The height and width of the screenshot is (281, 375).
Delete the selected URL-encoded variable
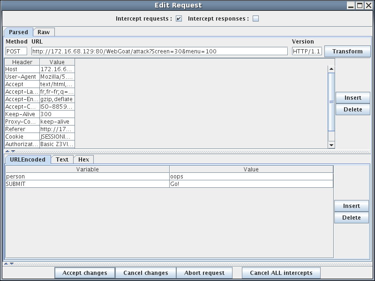click(x=351, y=218)
